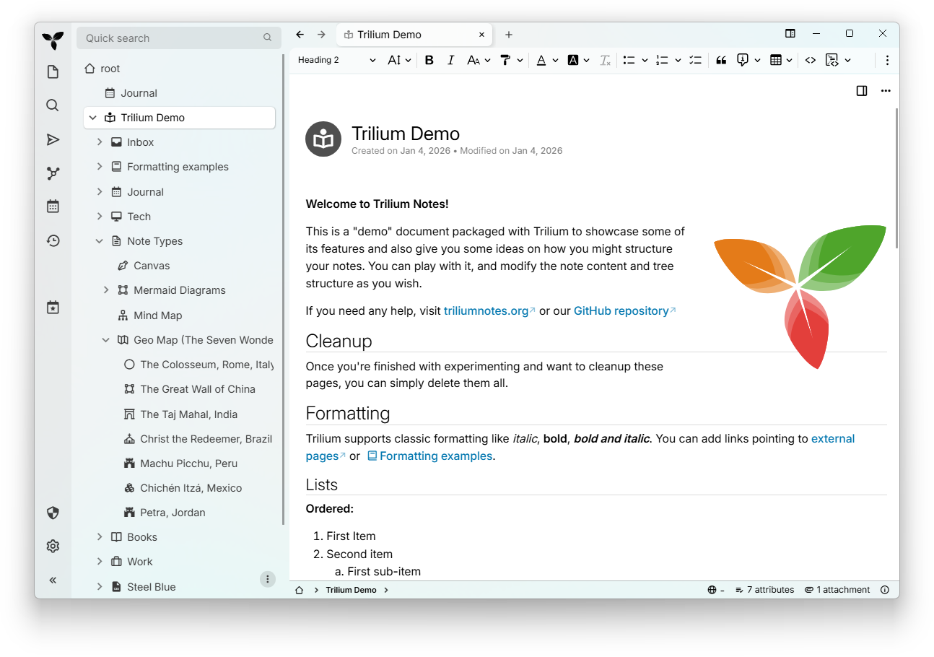Open the calendar icon in the left sidebar
The image size is (934, 657).
[53, 206]
